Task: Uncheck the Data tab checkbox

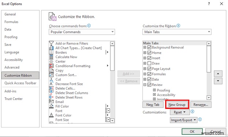Action: click(149, 79)
